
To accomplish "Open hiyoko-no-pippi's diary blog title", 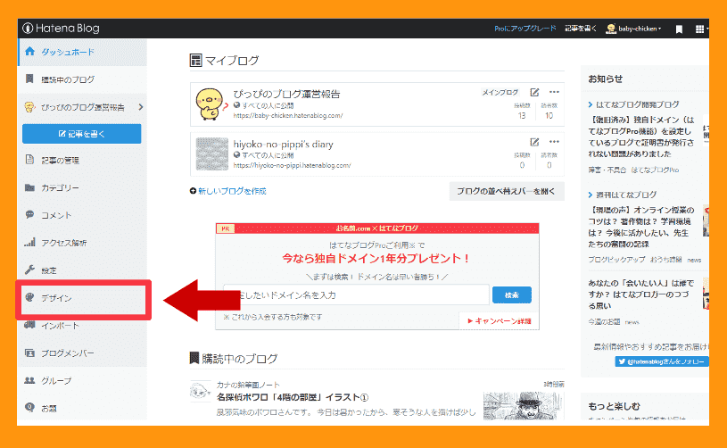I will coord(284,145).
